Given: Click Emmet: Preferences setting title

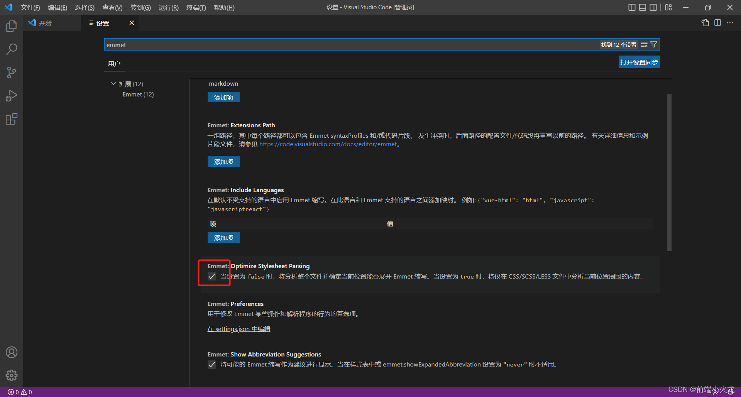Looking at the screenshot, I should pyautogui.click(x=235, y=304).
